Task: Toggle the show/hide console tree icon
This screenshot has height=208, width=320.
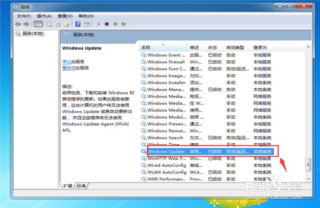Action: (38, 24)
